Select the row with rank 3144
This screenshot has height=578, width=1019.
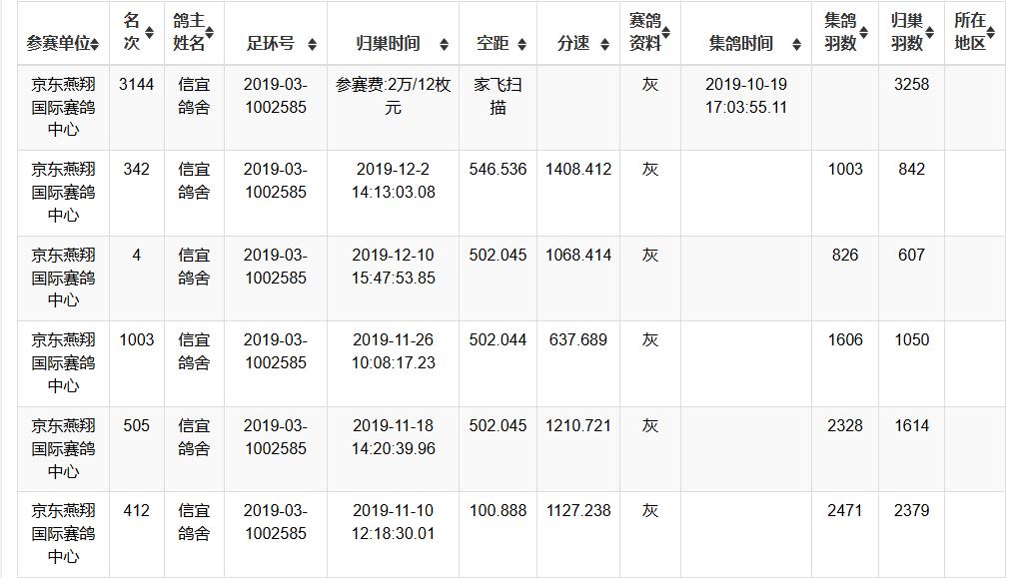tap(137, 85)
